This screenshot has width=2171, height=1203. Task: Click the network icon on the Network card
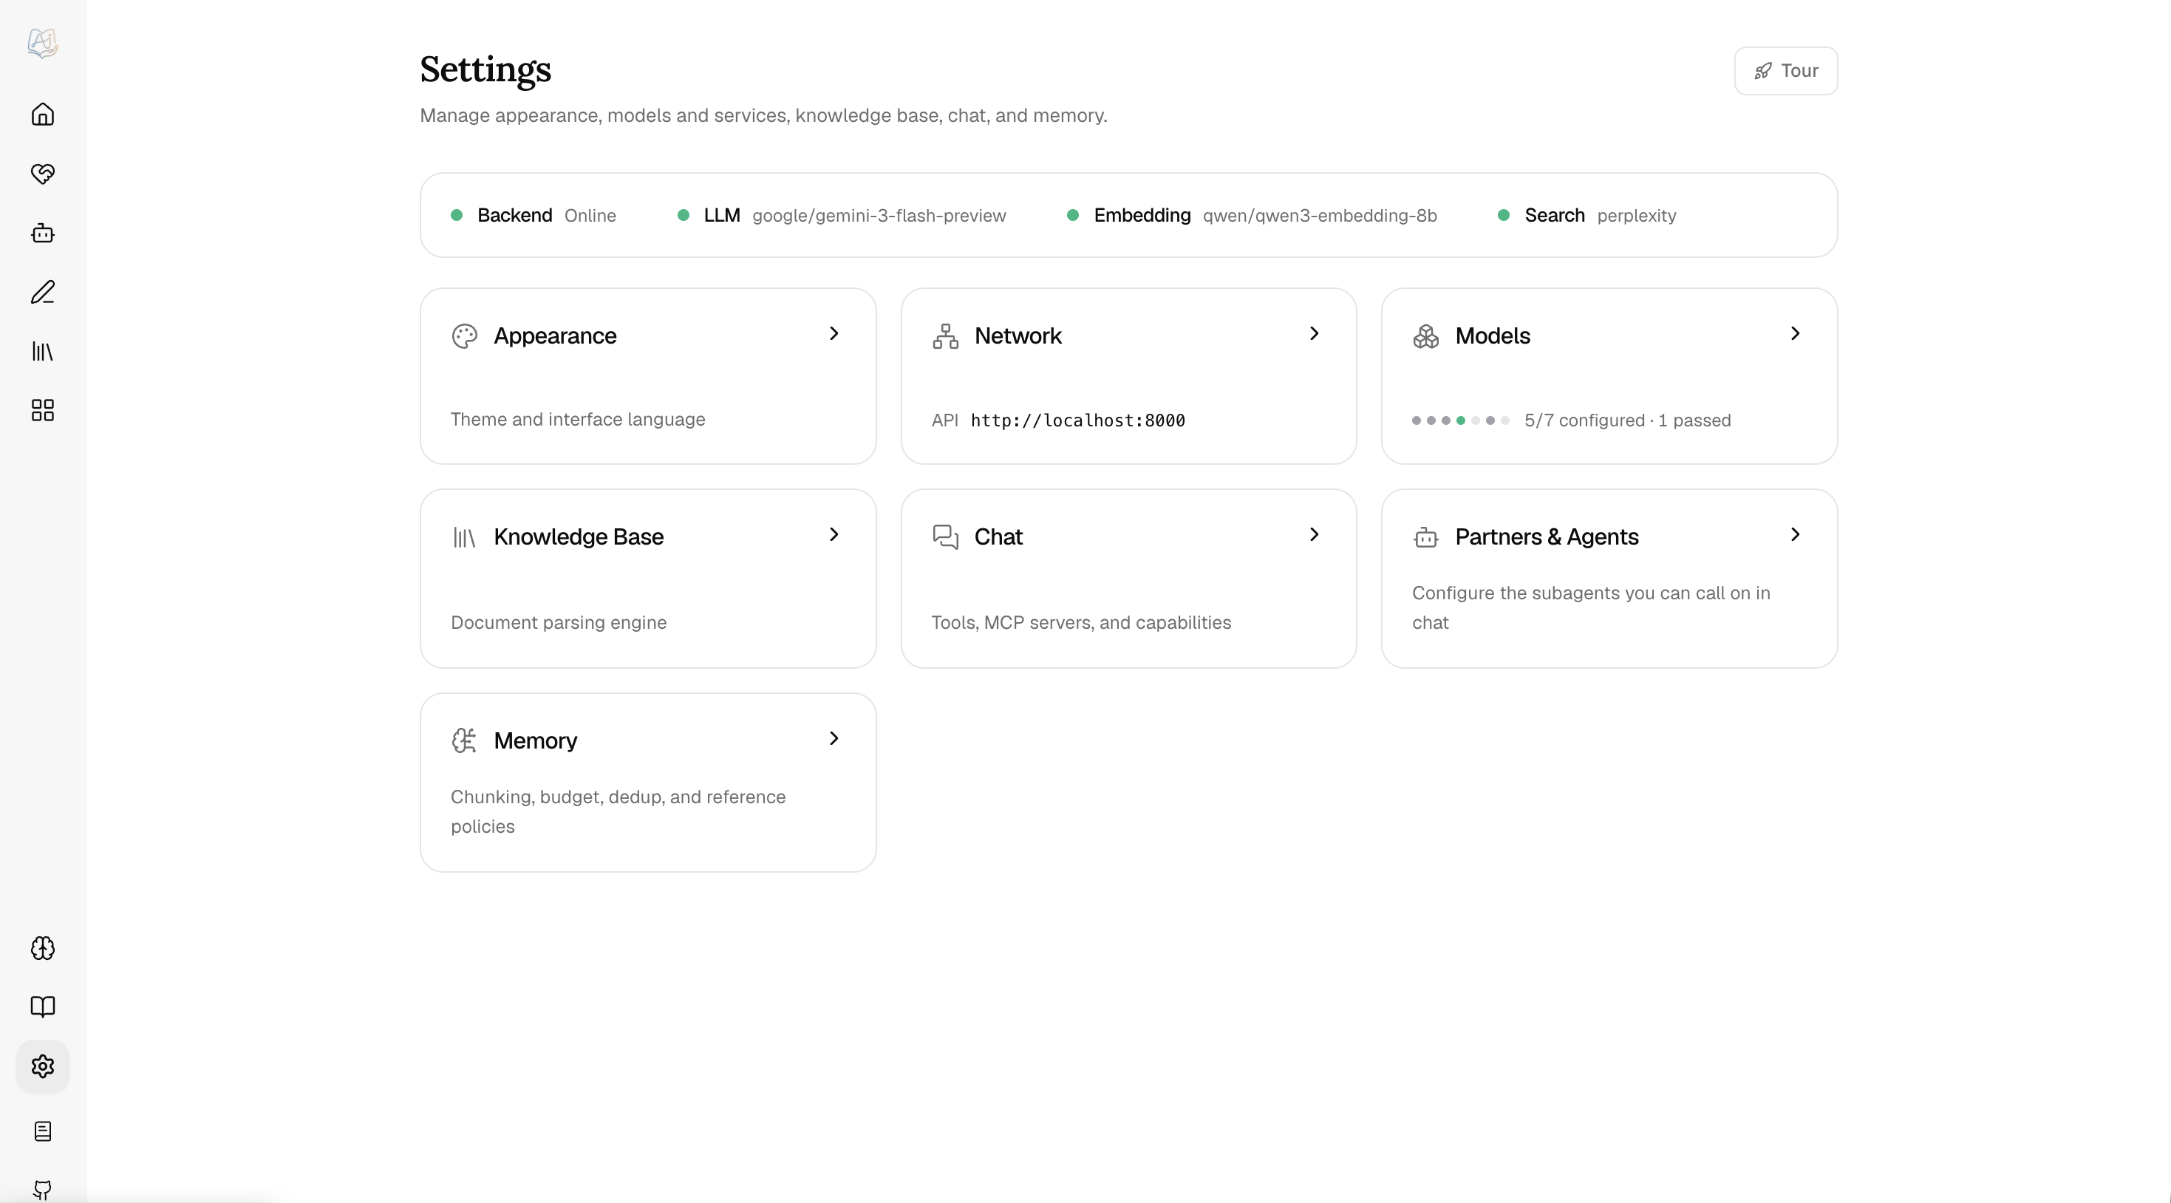tap(946, 336)
